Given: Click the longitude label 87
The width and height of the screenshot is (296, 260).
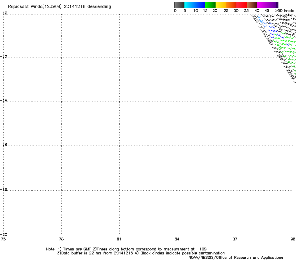Looking at the screenshot, I should coord(235,239).
